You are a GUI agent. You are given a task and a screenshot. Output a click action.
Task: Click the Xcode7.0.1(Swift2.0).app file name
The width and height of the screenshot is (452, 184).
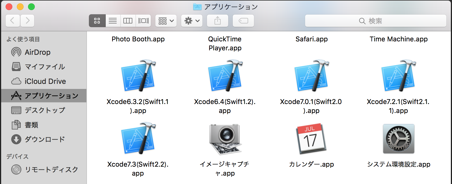click(311, 106)
